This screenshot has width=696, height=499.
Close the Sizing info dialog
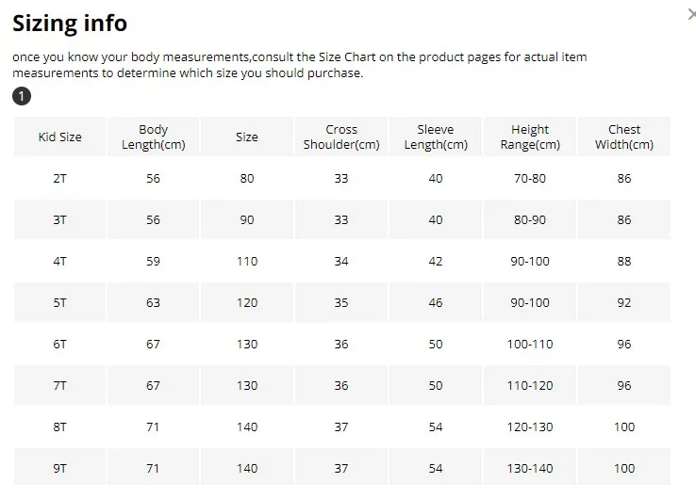click(691, 15)
